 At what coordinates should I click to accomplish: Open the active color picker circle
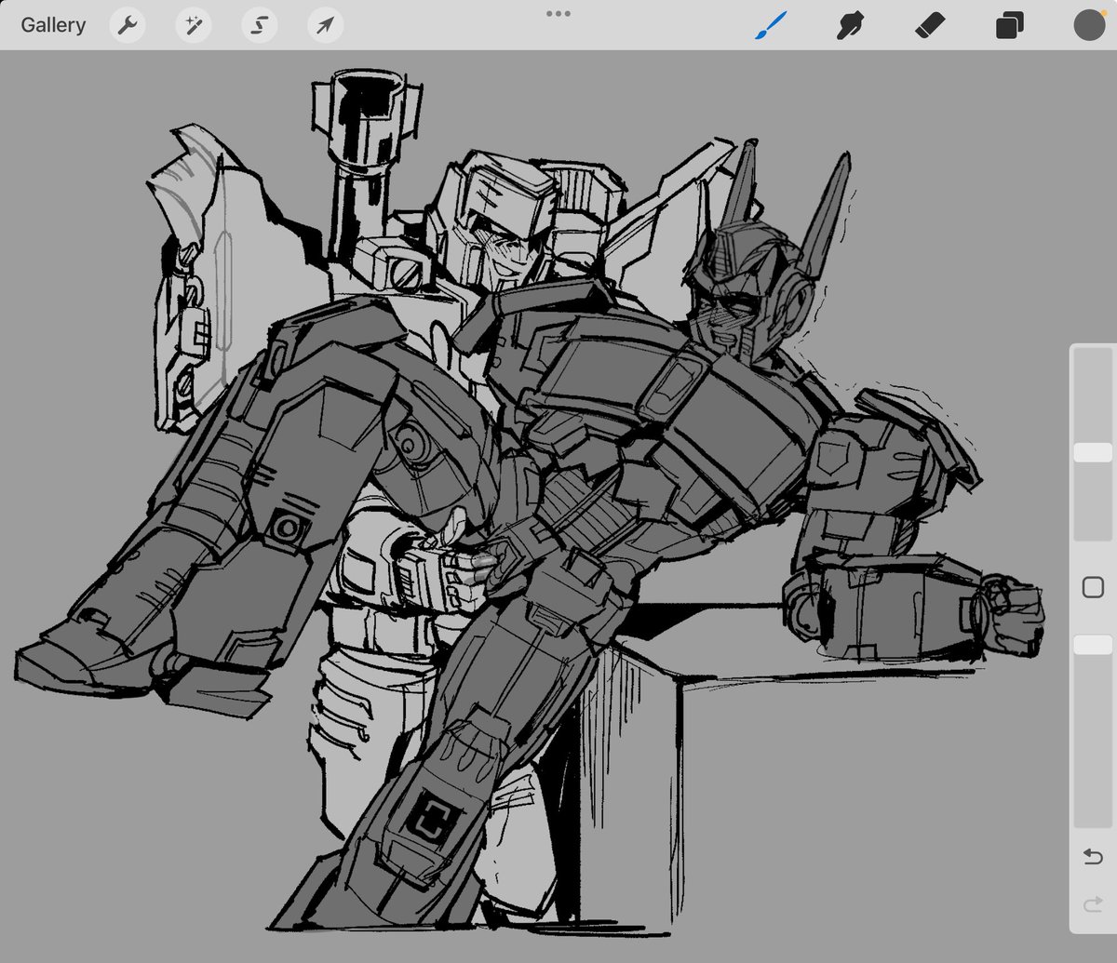[1089, 25]
